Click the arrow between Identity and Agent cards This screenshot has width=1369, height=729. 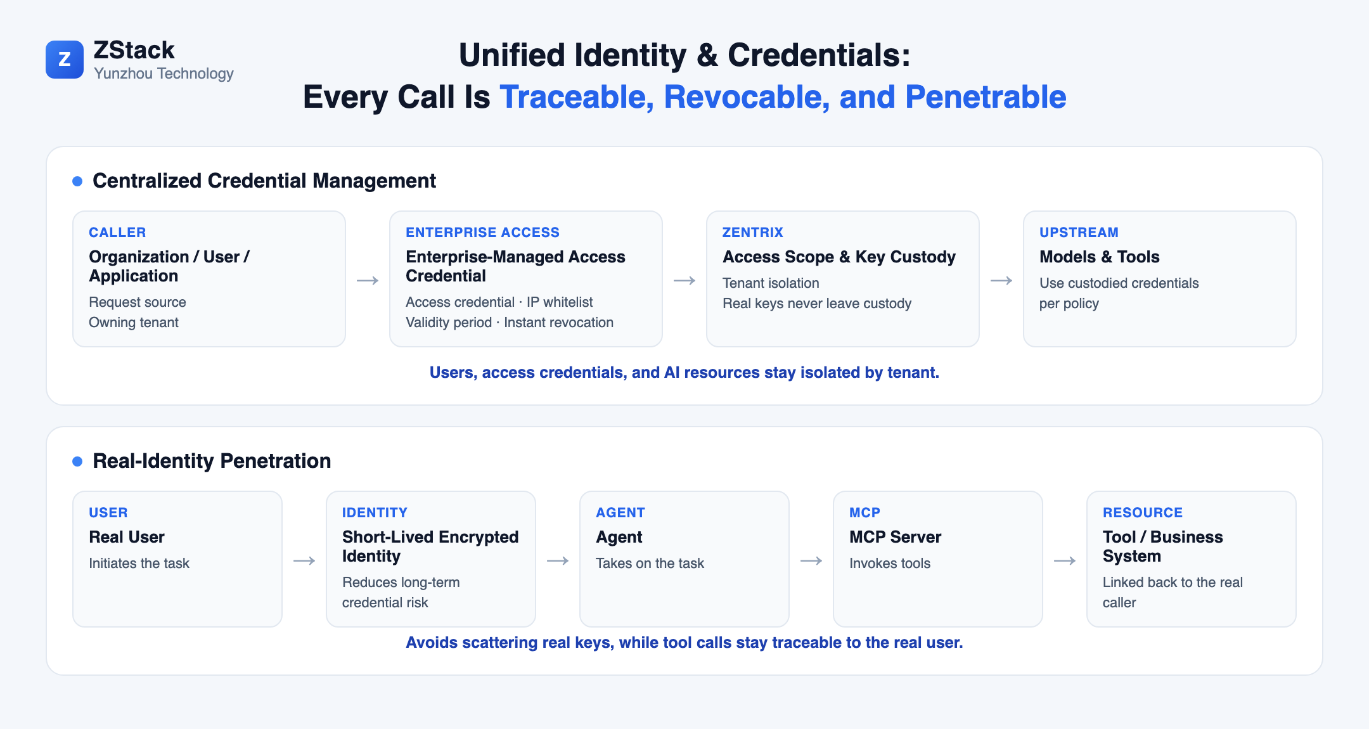(x=558, y=560)
